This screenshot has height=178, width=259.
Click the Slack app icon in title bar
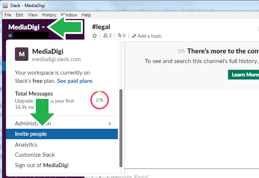(5, 6)
